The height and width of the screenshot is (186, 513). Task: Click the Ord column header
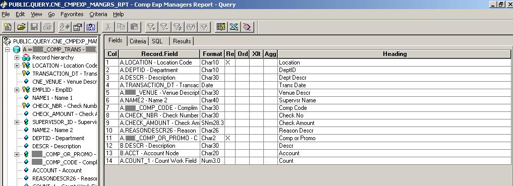point(243,54)
